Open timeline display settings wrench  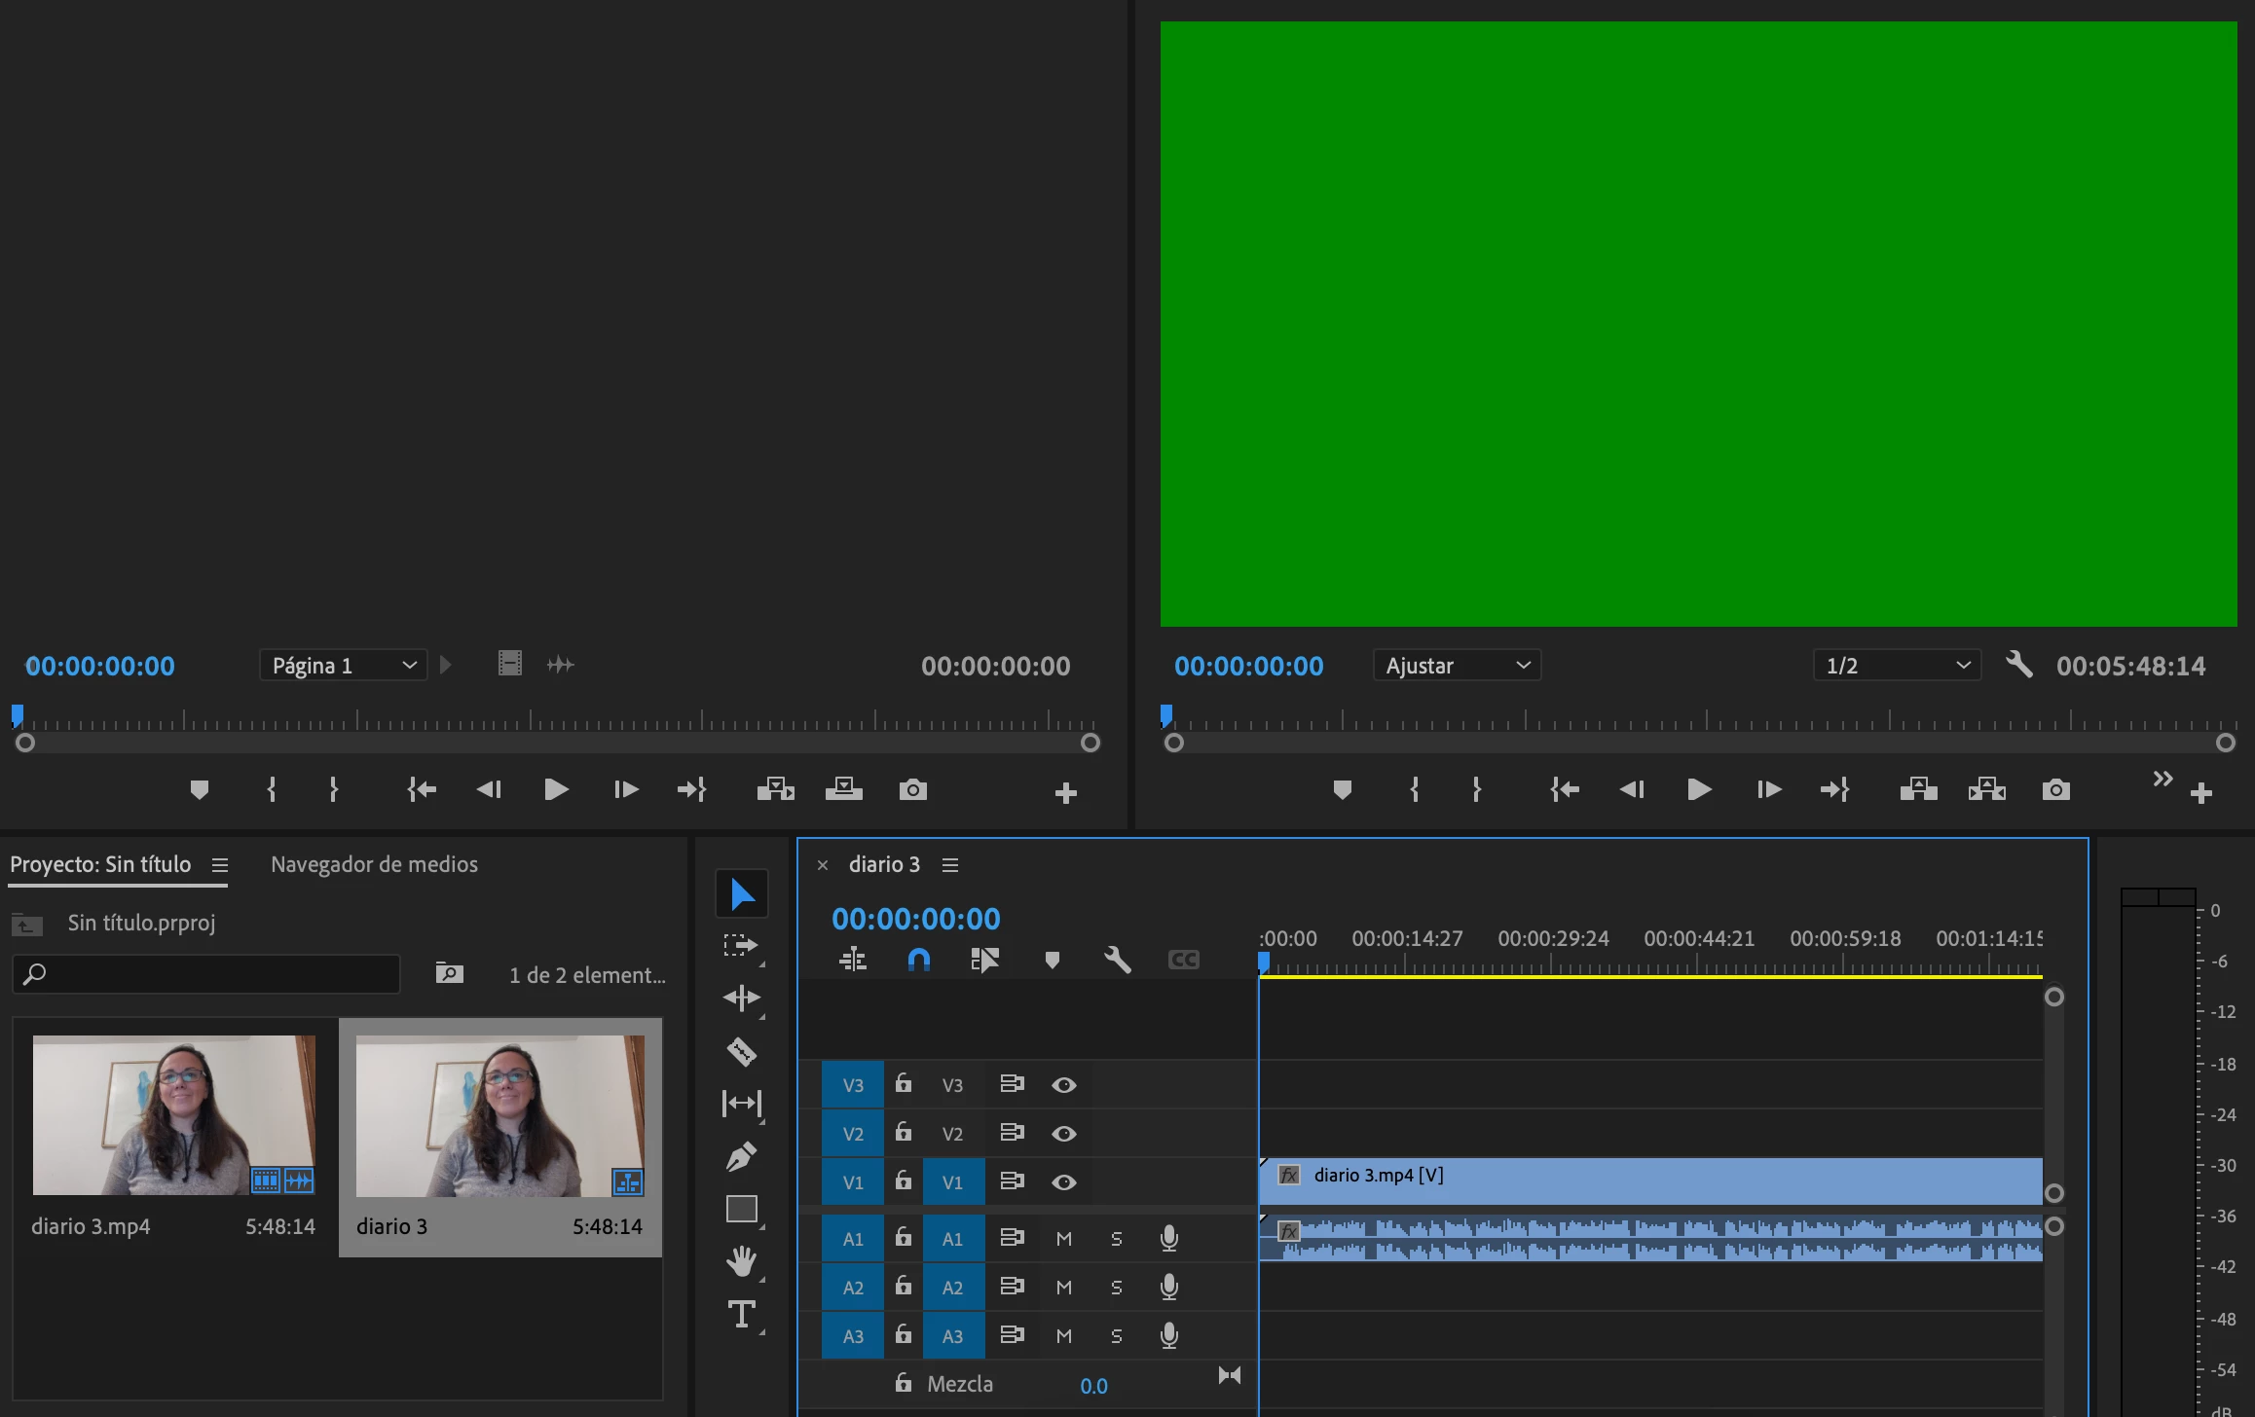[1117, 961]
